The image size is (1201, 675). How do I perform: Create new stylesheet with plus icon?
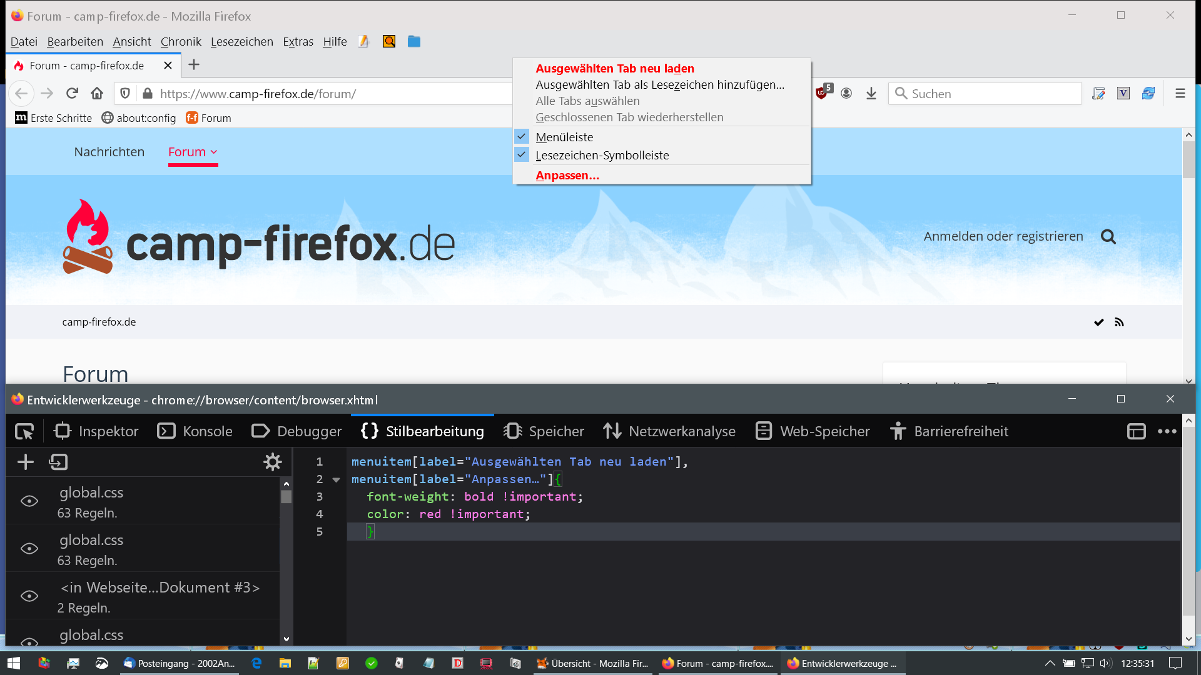pyautogui.click(x=26, y=462)
